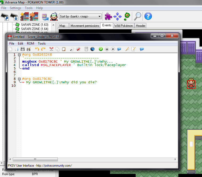202x177 pixels.
Task: Save script with floppy disk icon
Action: [23, 49]
